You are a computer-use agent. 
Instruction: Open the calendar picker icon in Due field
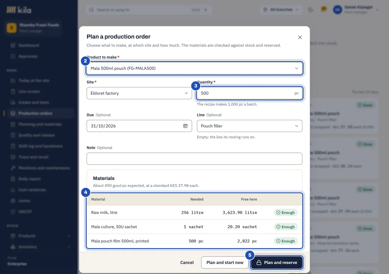(x=185, y=126)
